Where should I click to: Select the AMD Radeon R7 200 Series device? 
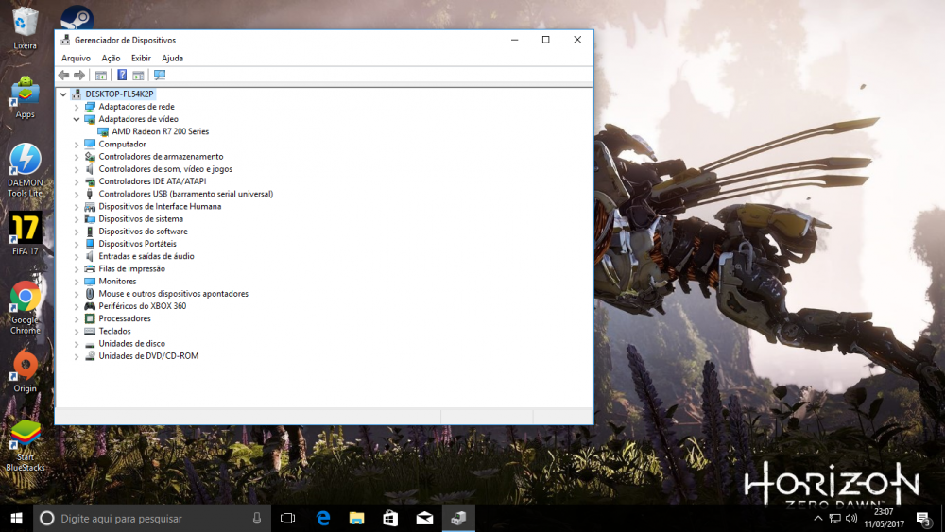coord(160,131)
